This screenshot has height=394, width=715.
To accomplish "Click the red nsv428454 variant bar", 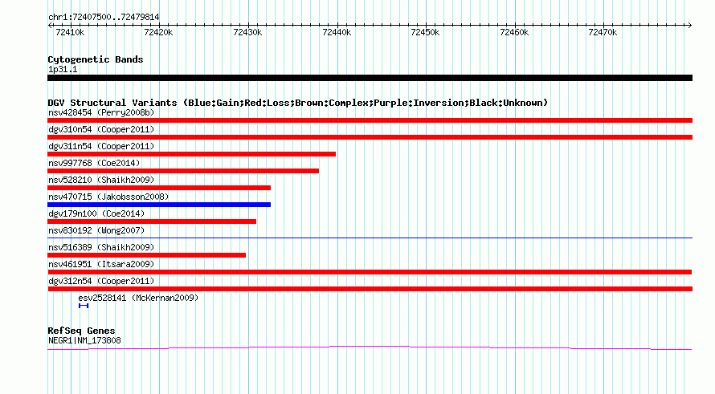I will coord(370,120).
